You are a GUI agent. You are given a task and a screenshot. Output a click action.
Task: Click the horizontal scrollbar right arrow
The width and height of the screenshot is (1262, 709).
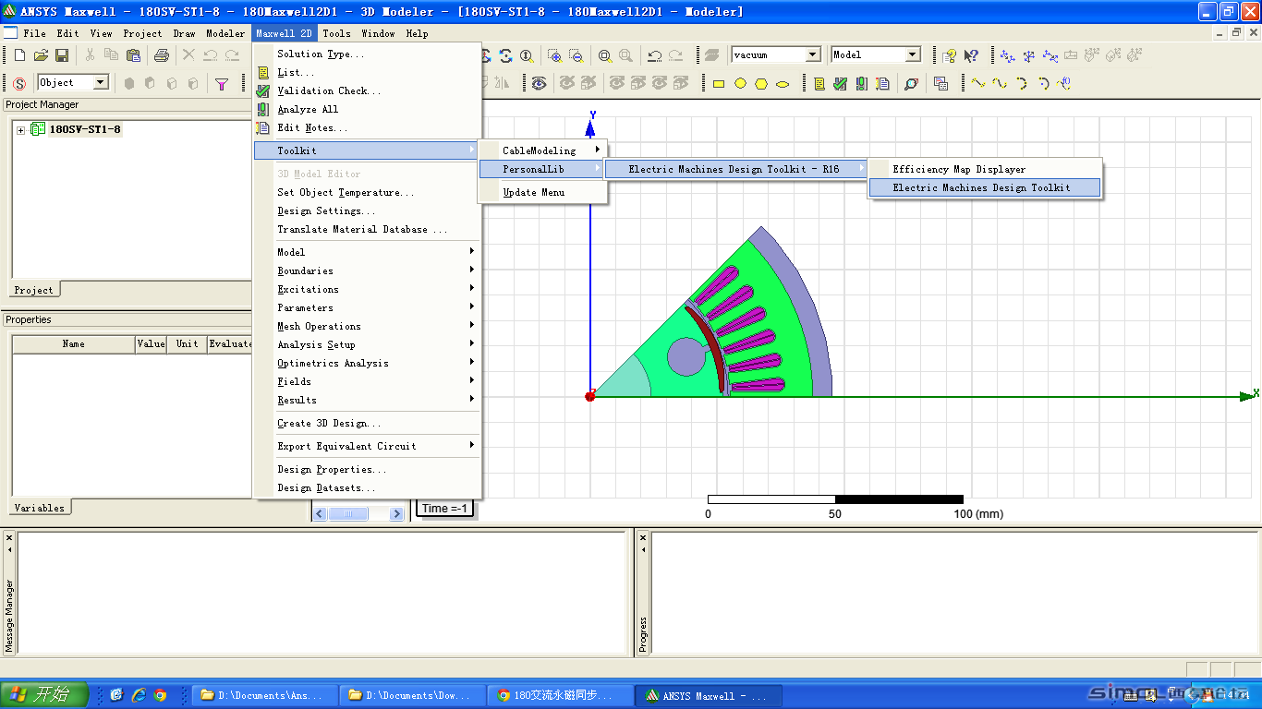[x=397, y=513]
